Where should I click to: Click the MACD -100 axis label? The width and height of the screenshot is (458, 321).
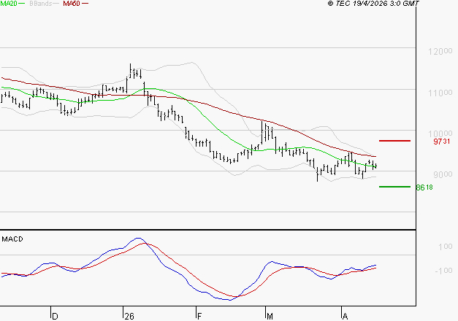[443, 271]
